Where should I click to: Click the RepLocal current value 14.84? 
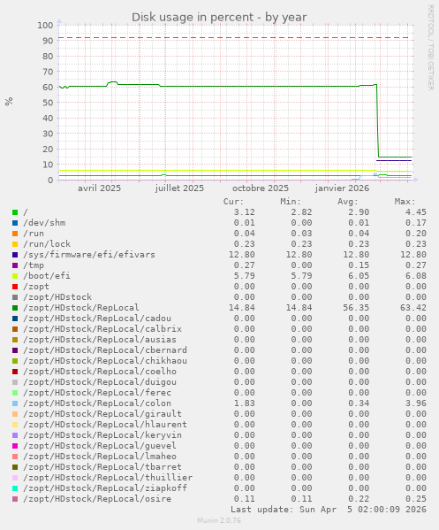[x=242, y=308]
